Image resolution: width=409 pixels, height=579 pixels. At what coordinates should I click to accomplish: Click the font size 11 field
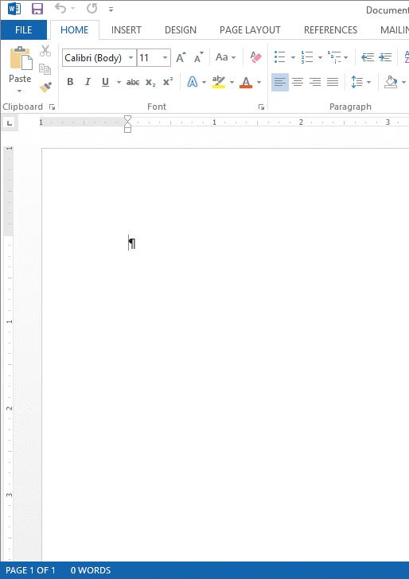(149, 57)
